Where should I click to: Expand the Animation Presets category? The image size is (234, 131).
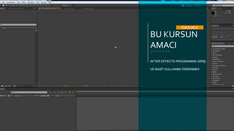(x=212, y=49)
